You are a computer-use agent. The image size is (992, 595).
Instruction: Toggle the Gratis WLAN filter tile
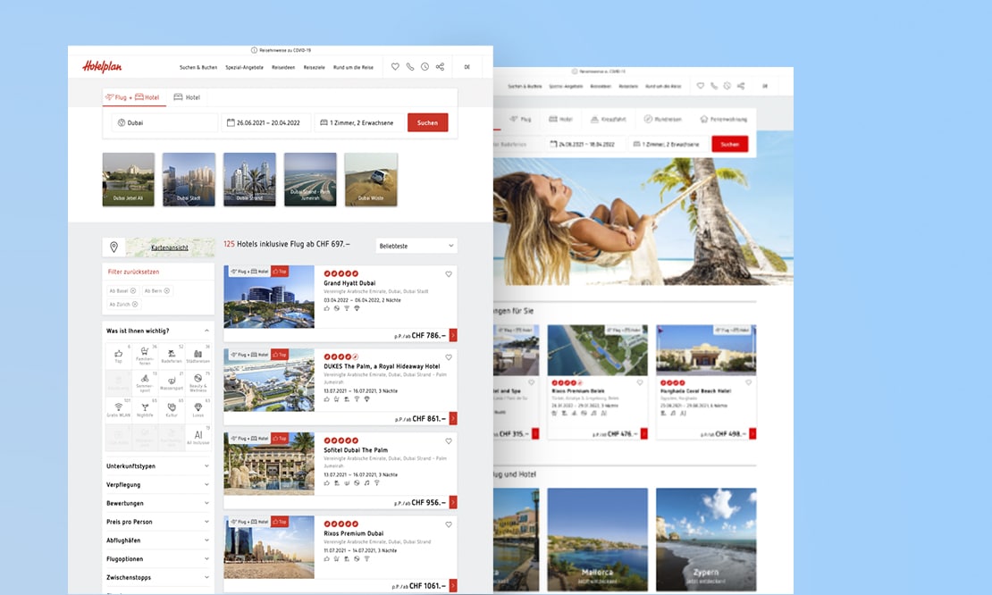pyautogui.click(x=118, y=409)
